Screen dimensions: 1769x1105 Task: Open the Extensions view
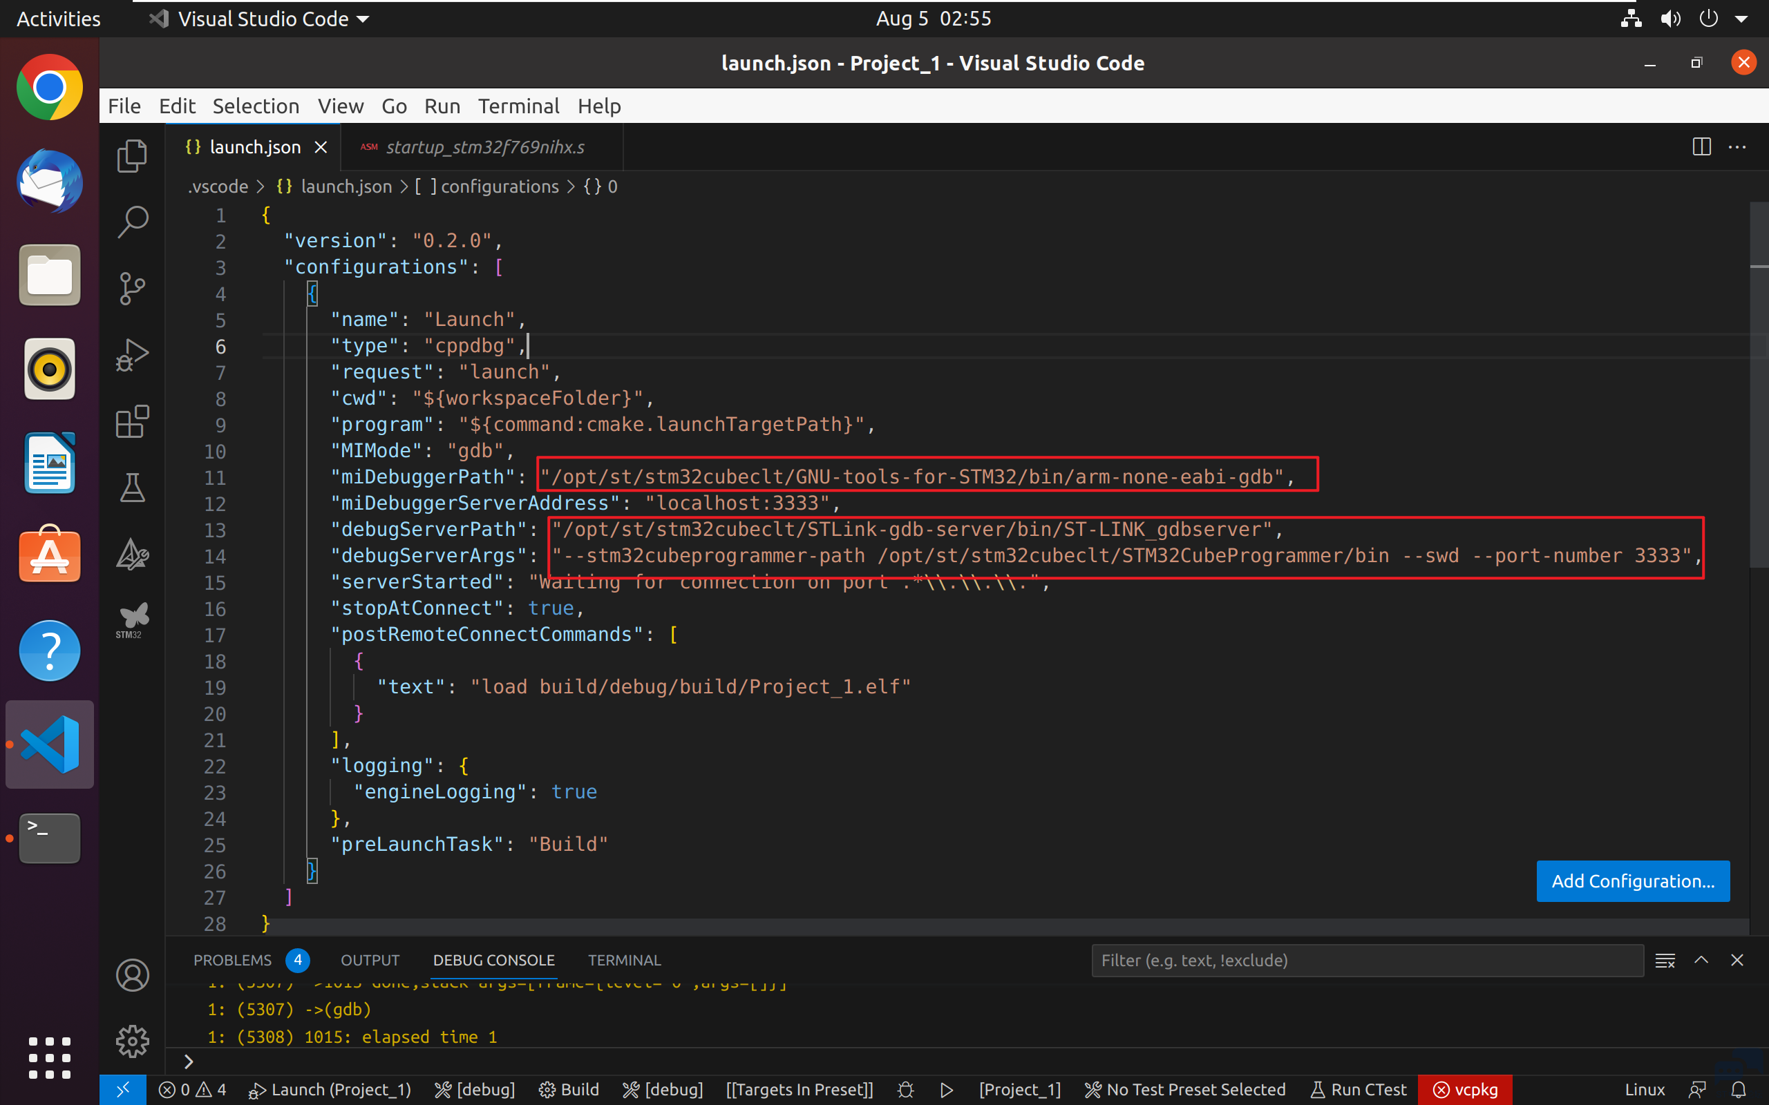pos(132,422)
